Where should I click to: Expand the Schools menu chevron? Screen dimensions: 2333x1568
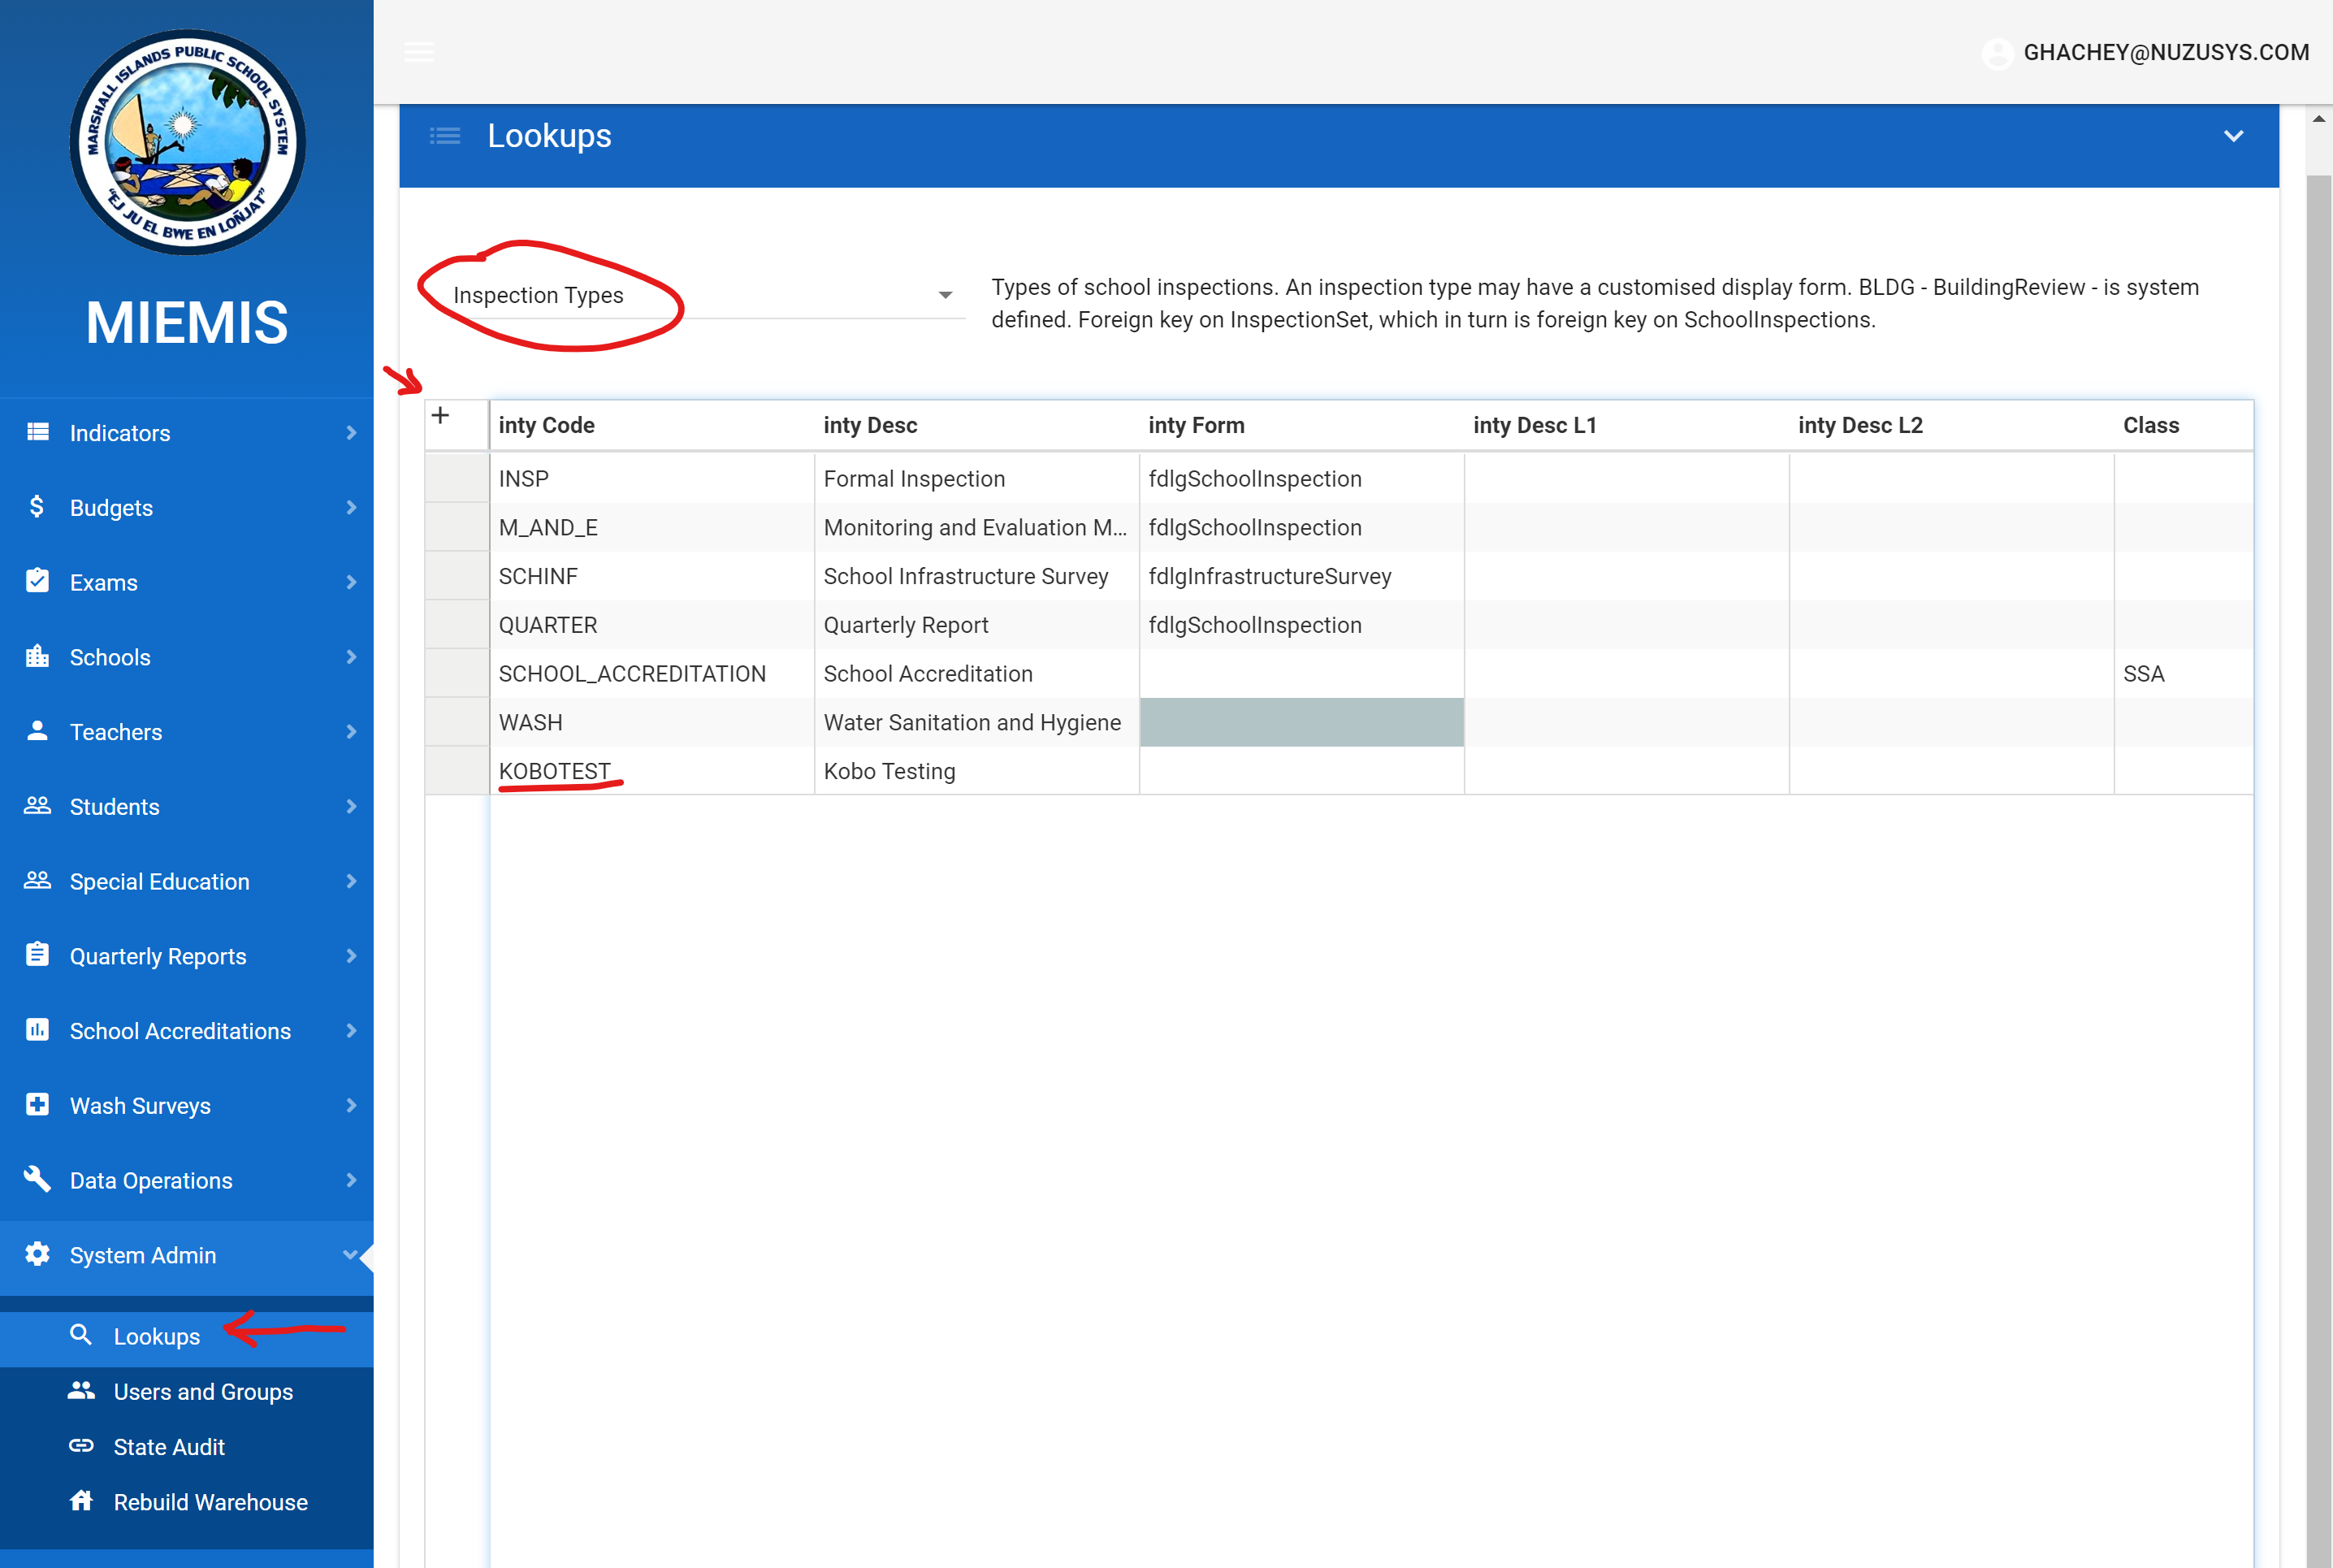351,657
